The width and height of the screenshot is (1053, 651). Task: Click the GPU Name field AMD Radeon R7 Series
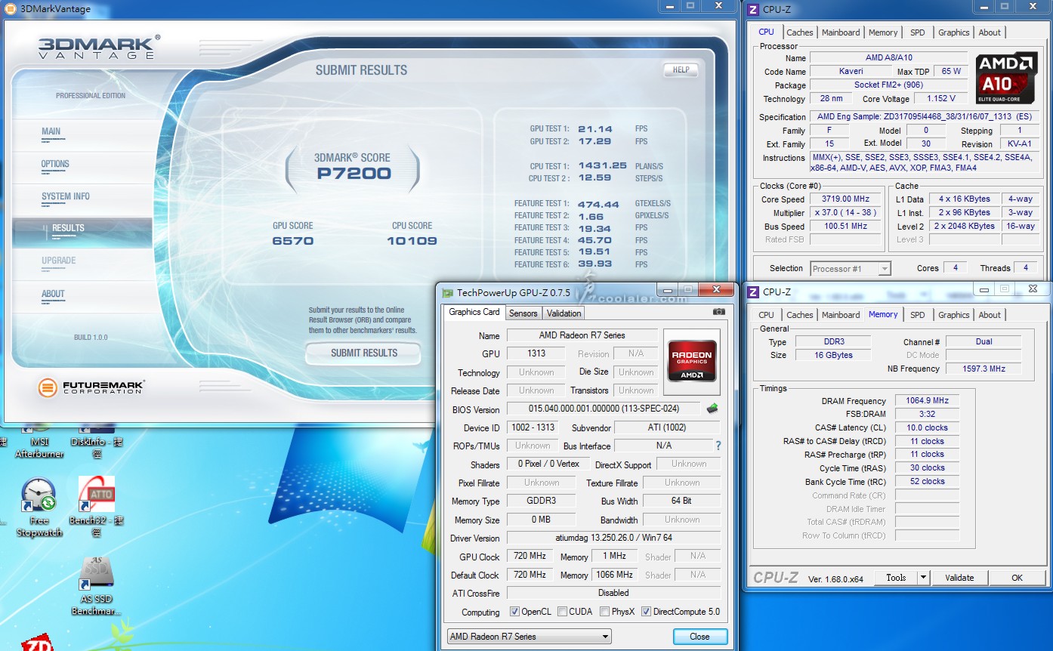pyautogui.click(x=582, y=335)
